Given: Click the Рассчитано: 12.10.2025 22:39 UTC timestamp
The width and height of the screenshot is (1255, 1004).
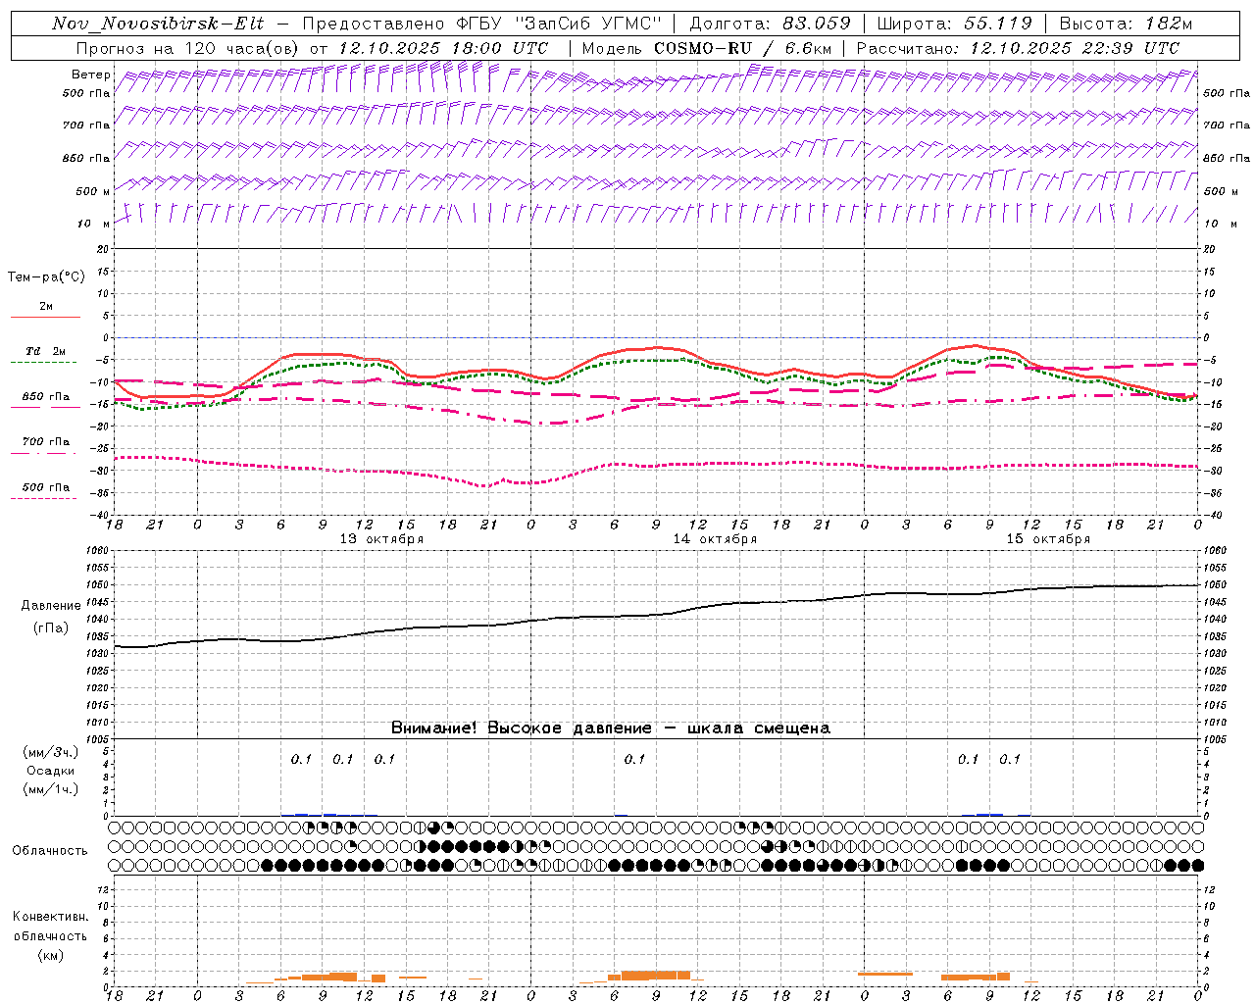Looking at the screenshot, I should (1018, 48).
